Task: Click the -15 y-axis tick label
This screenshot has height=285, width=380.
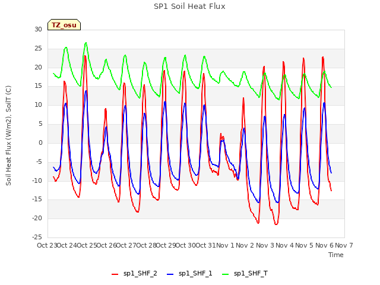Action: (37, 199)
